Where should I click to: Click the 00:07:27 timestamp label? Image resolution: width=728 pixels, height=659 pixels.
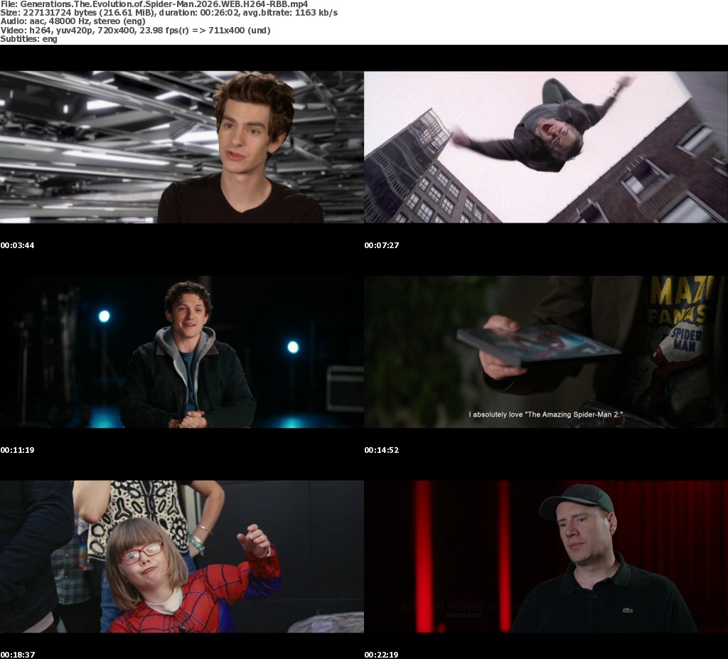(382, 245)
